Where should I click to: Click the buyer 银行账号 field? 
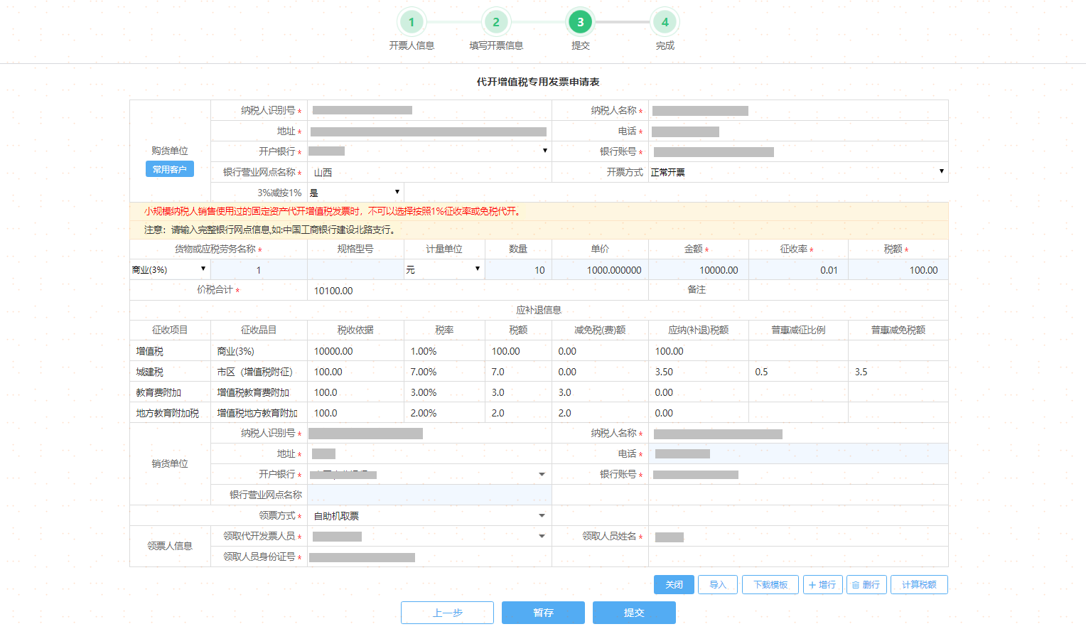coord(798,151)
